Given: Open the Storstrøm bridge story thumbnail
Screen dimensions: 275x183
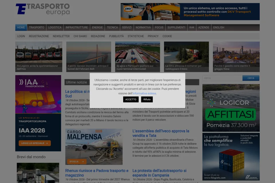Looking at the screenshot, I should [x=89, y=57].
